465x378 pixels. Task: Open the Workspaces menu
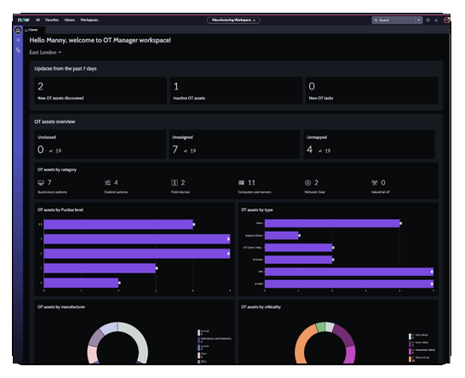89,20
